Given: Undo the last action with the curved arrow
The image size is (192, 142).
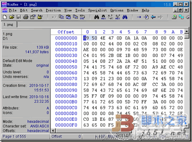Looking at the screenshot, I should 54,17.
